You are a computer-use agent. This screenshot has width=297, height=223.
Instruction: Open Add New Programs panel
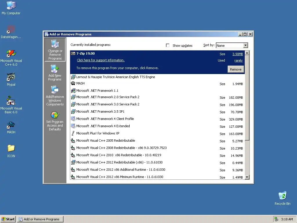55,73
